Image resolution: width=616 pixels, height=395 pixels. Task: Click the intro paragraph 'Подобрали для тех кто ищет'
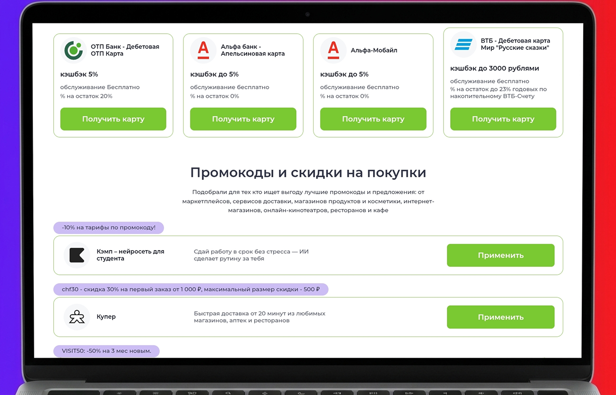[x=308, y=201]
